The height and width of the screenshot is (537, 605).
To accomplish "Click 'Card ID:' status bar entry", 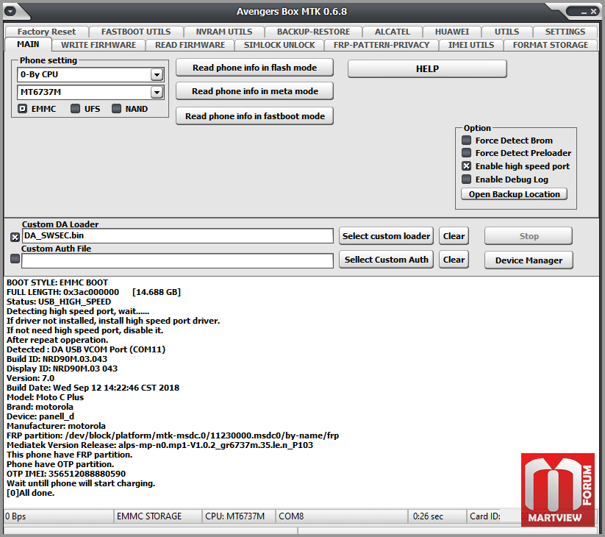I will [484, 516].
